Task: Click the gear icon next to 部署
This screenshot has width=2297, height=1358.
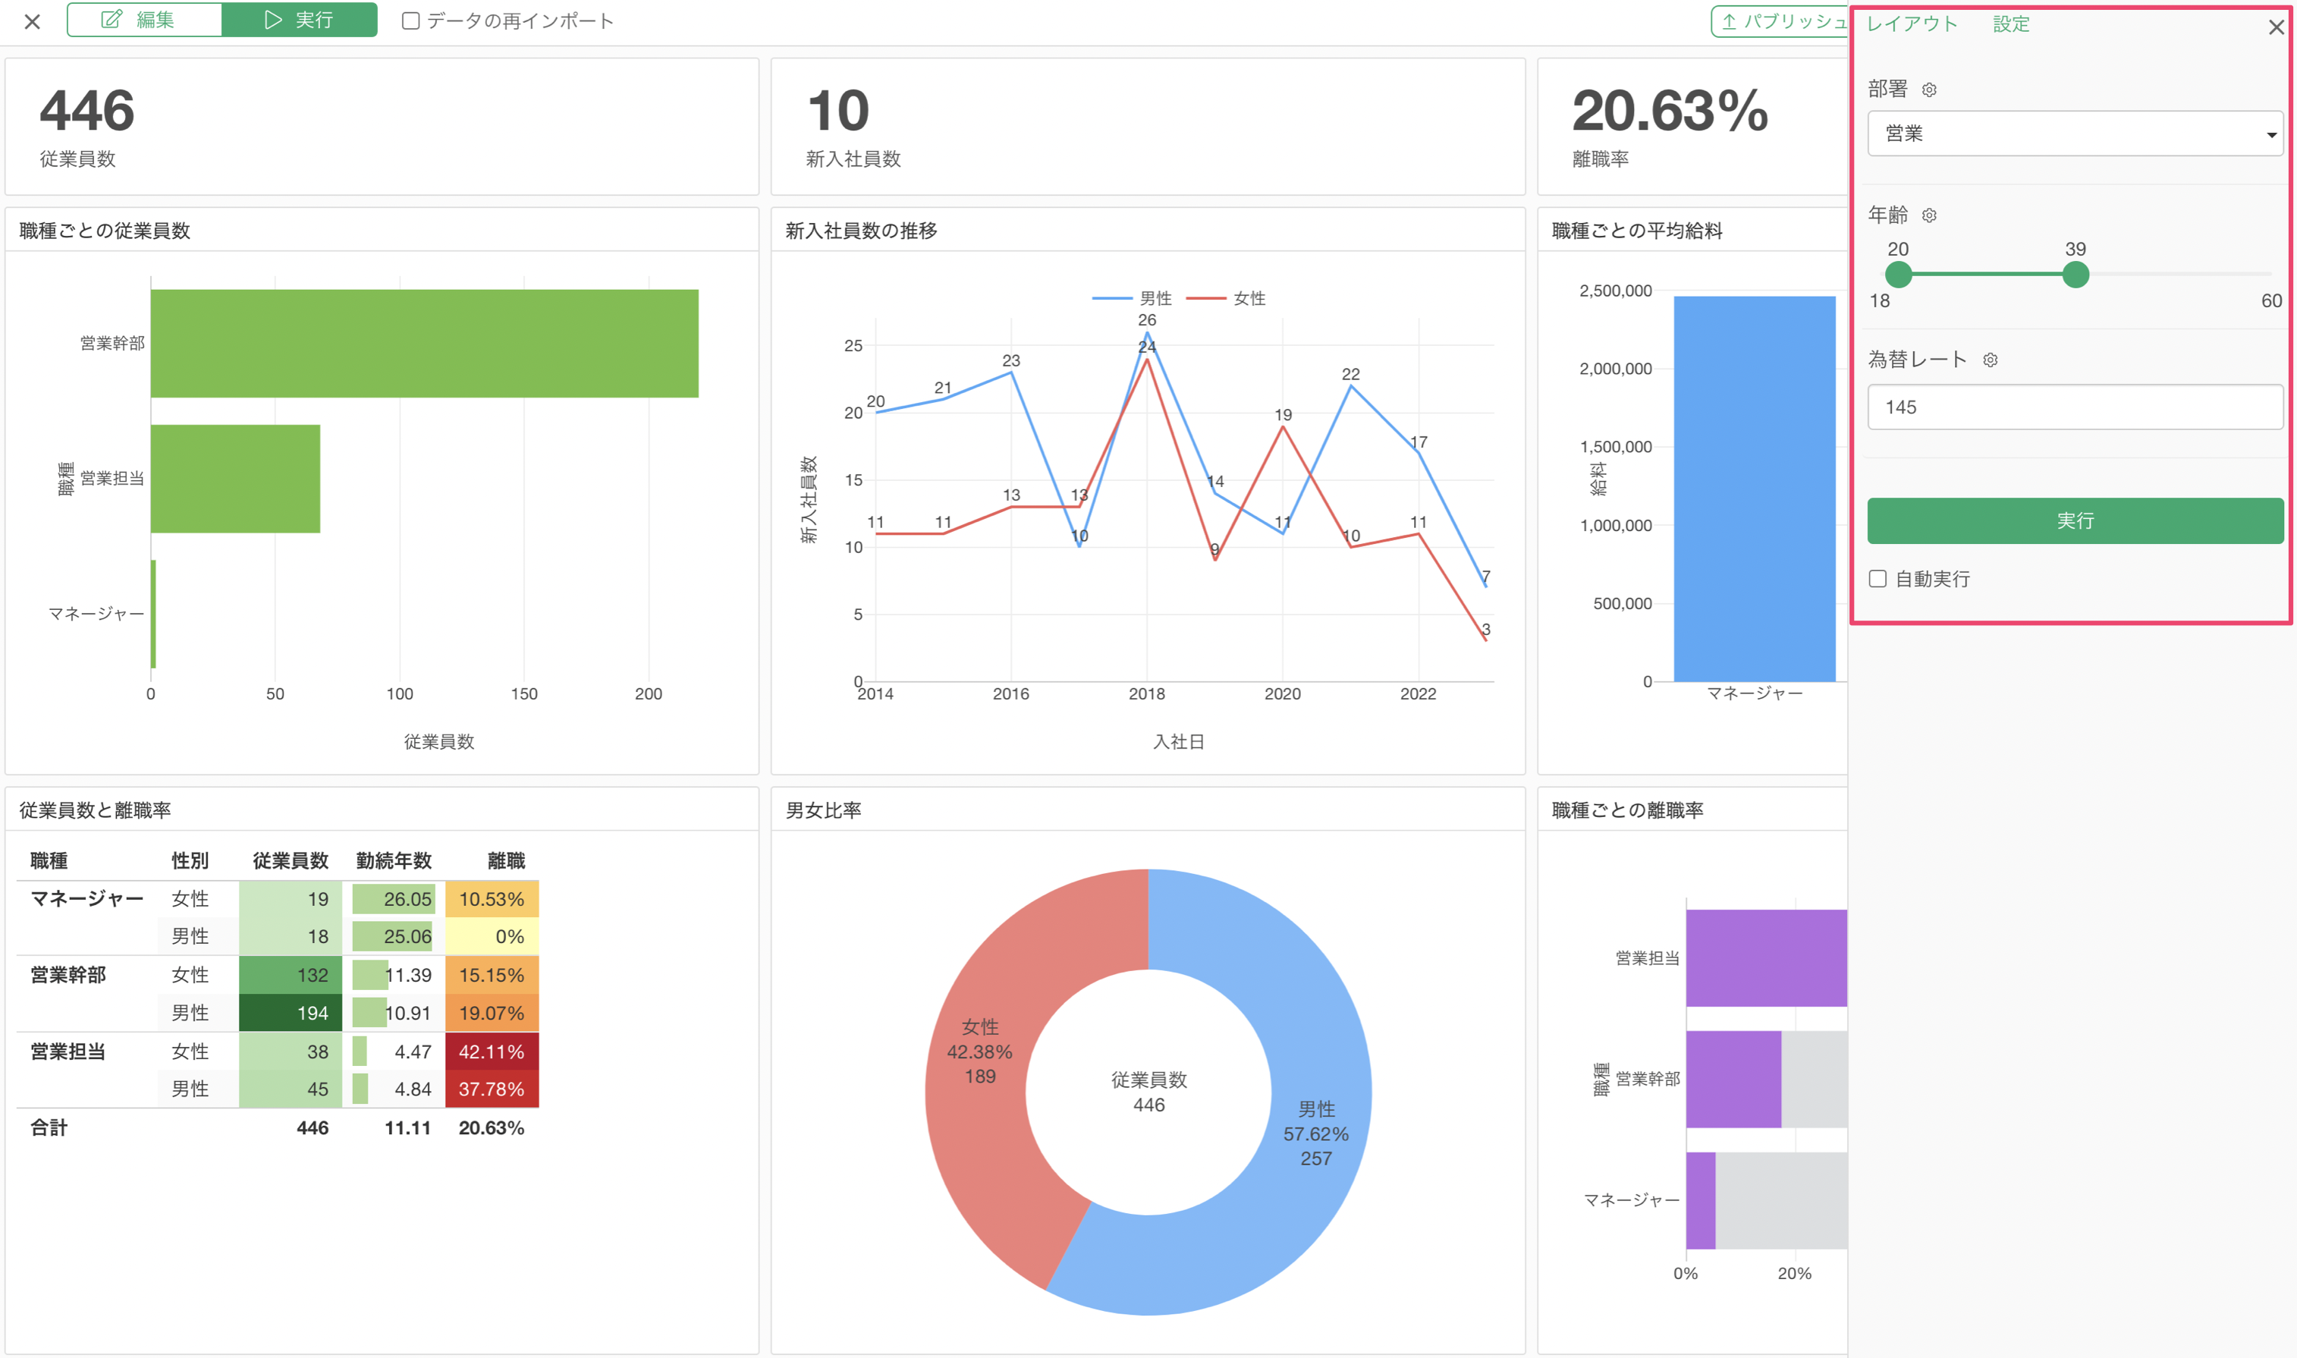Action: (1928, 90)
